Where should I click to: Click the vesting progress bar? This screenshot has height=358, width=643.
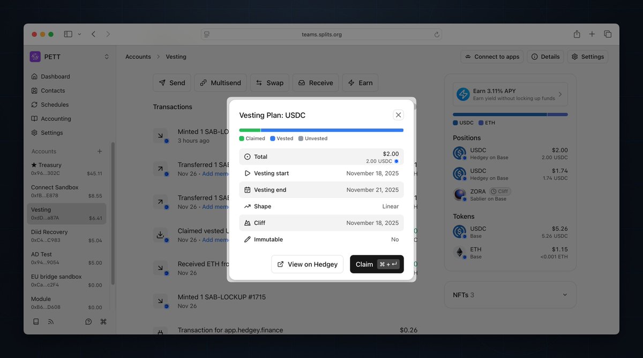322,130
